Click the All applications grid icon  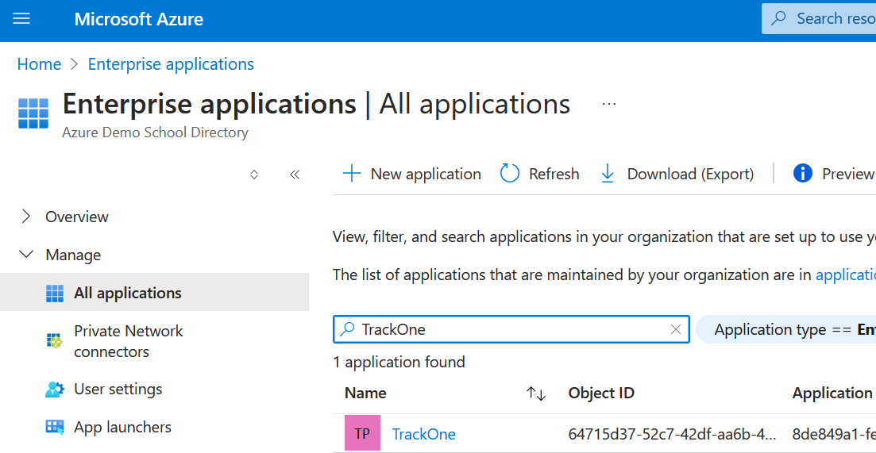pos(55,293)
